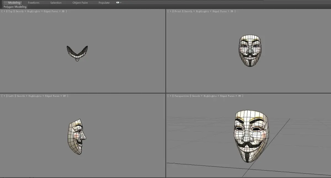Open the Perspective viewport [+] general menu

(x=170, y=96)
